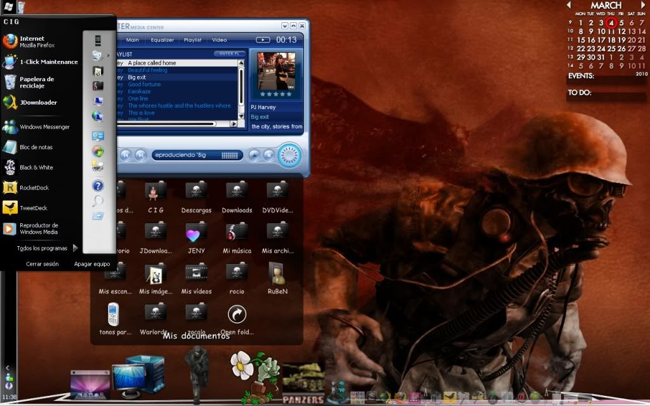The width and height of the screenshot is (650, 406).
Task: Switch to Equalizer tab
Action: pyautogui.click(x=162, y=40)
